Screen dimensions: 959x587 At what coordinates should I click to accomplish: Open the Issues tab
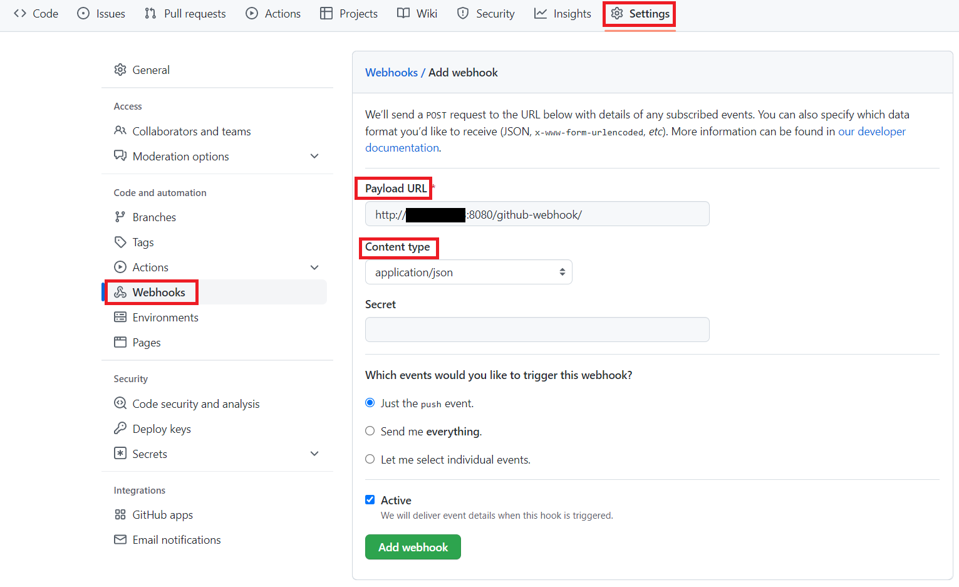[101, 14]
